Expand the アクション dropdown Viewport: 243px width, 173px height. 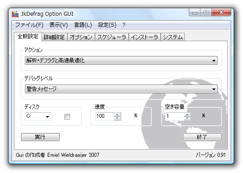(x=121, y=60)
